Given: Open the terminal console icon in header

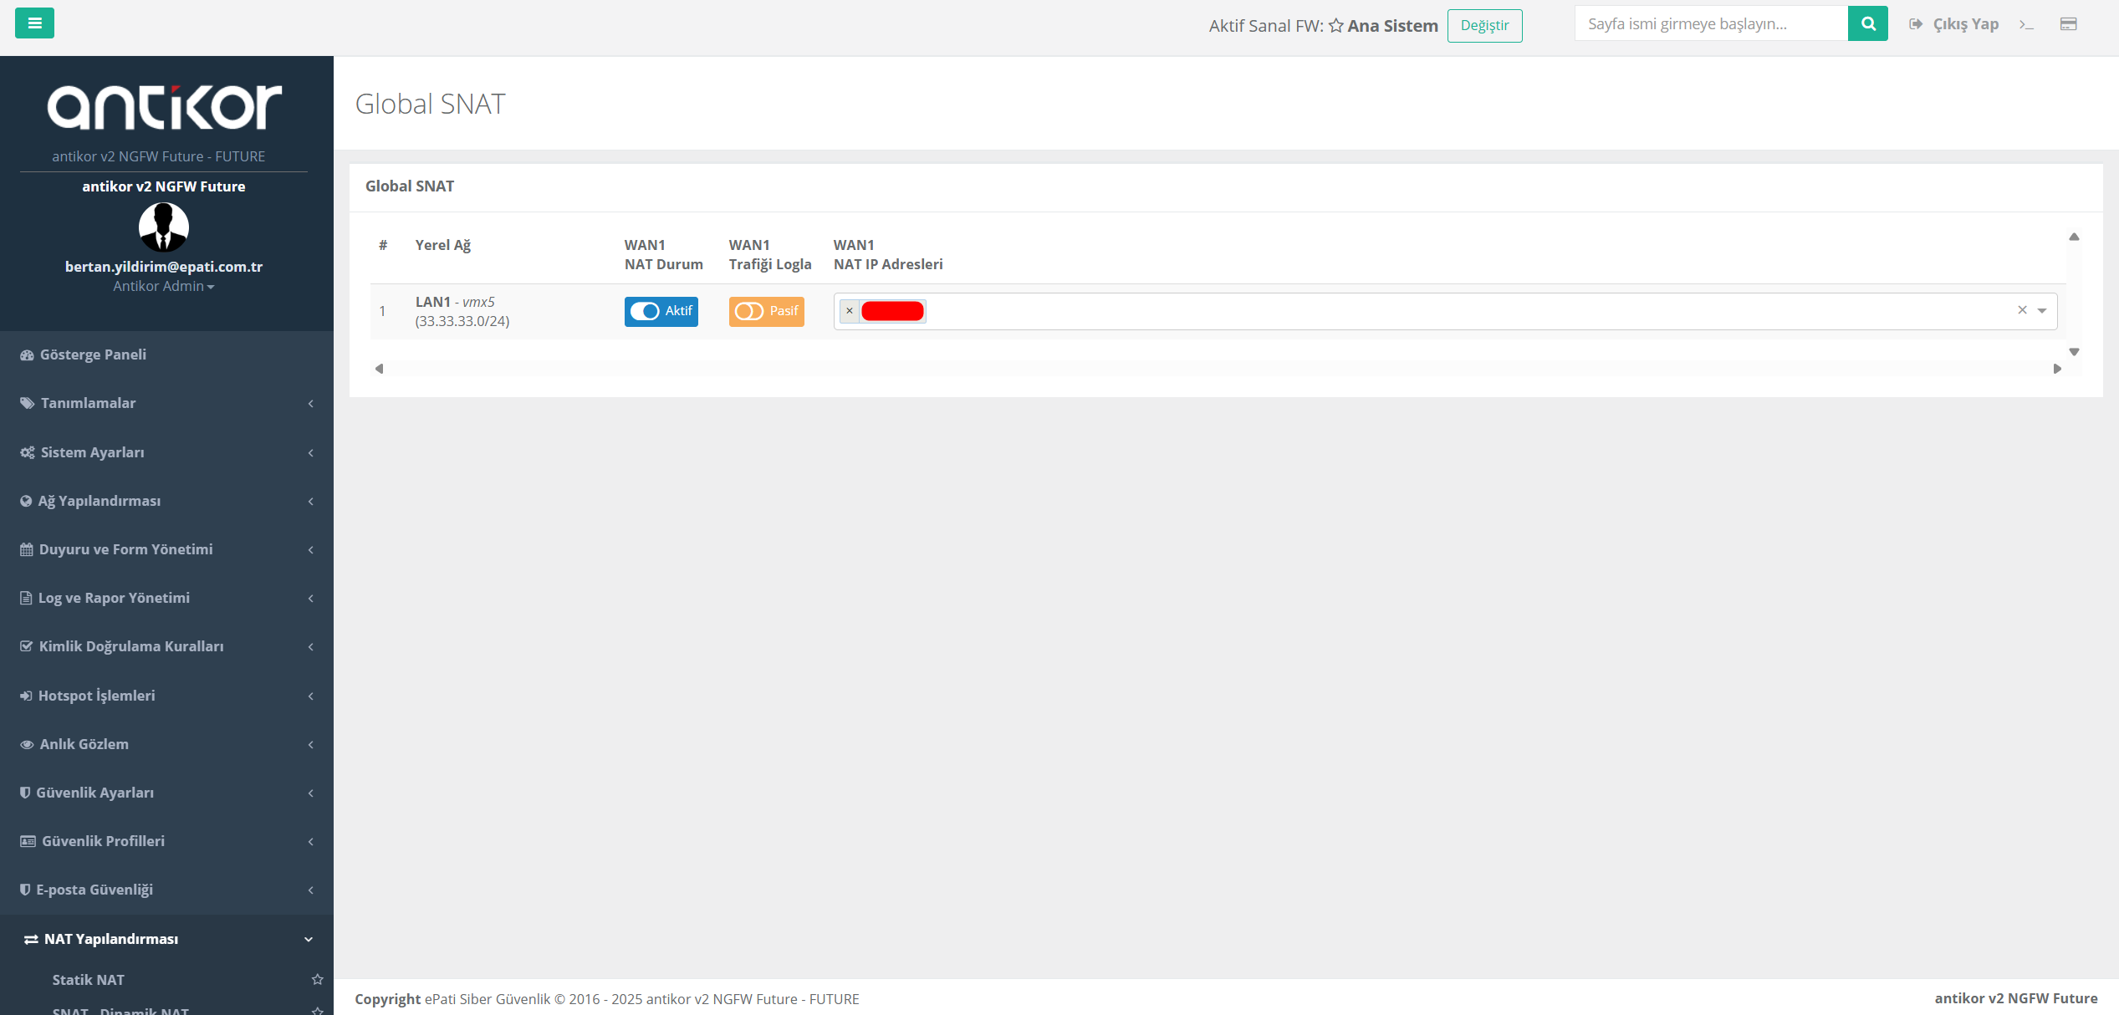Looking at the screenshot, I should click(2026, 24).
